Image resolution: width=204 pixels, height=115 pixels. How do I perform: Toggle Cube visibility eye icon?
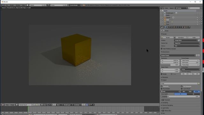point(197,20)
